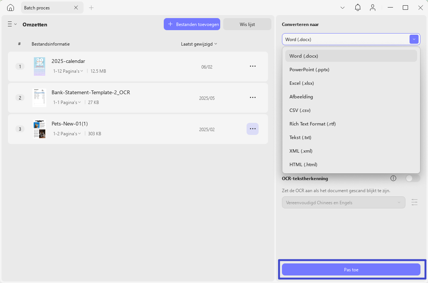Open more options for 2025-calendar

pyautogui.click(x=253, y=66)
